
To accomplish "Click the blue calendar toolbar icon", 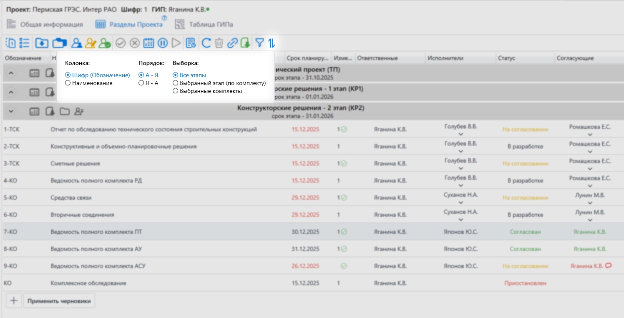I will coord(149,43).
